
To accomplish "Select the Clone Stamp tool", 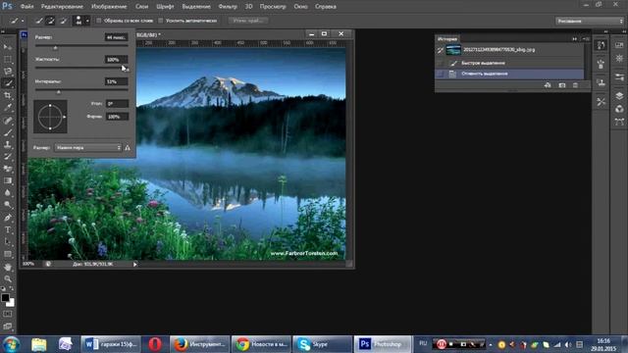I will pos(8,144).
